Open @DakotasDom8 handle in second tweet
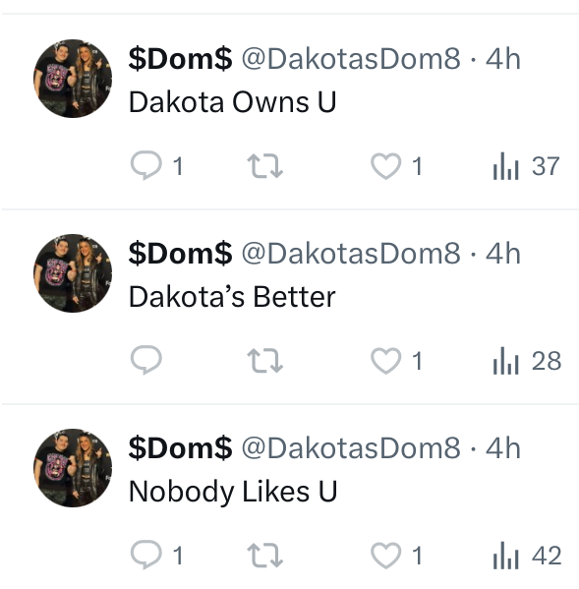The height and width of the screenshot is (589, 579). 351,254
